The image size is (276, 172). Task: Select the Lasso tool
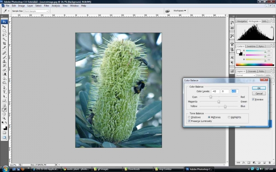coord(4,35)
